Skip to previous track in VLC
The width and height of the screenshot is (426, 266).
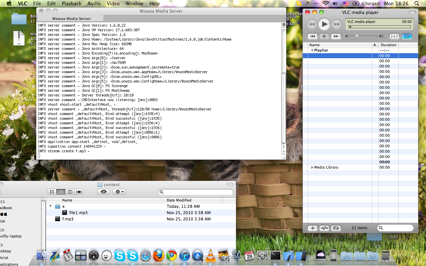point(313,36)
